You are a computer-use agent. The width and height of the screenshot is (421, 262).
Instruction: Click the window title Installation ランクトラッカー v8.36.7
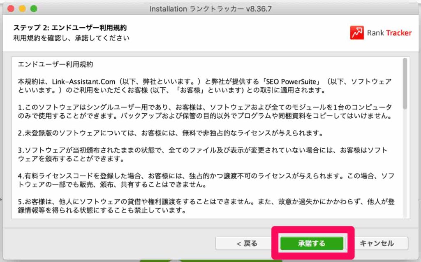210,9
